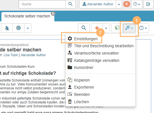
Task: Select Exportieren in the menu
Action: tap(101, 87)
